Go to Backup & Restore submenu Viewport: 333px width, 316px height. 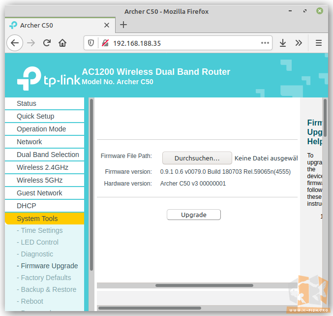pyautogui.click(x=48, y=289)
